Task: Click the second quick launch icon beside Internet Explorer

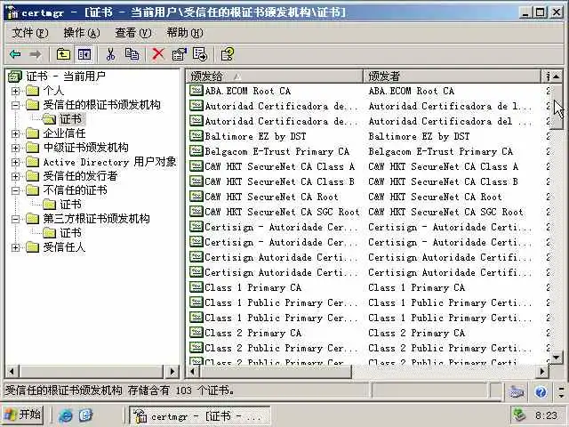Action: [x=85, y=415]
